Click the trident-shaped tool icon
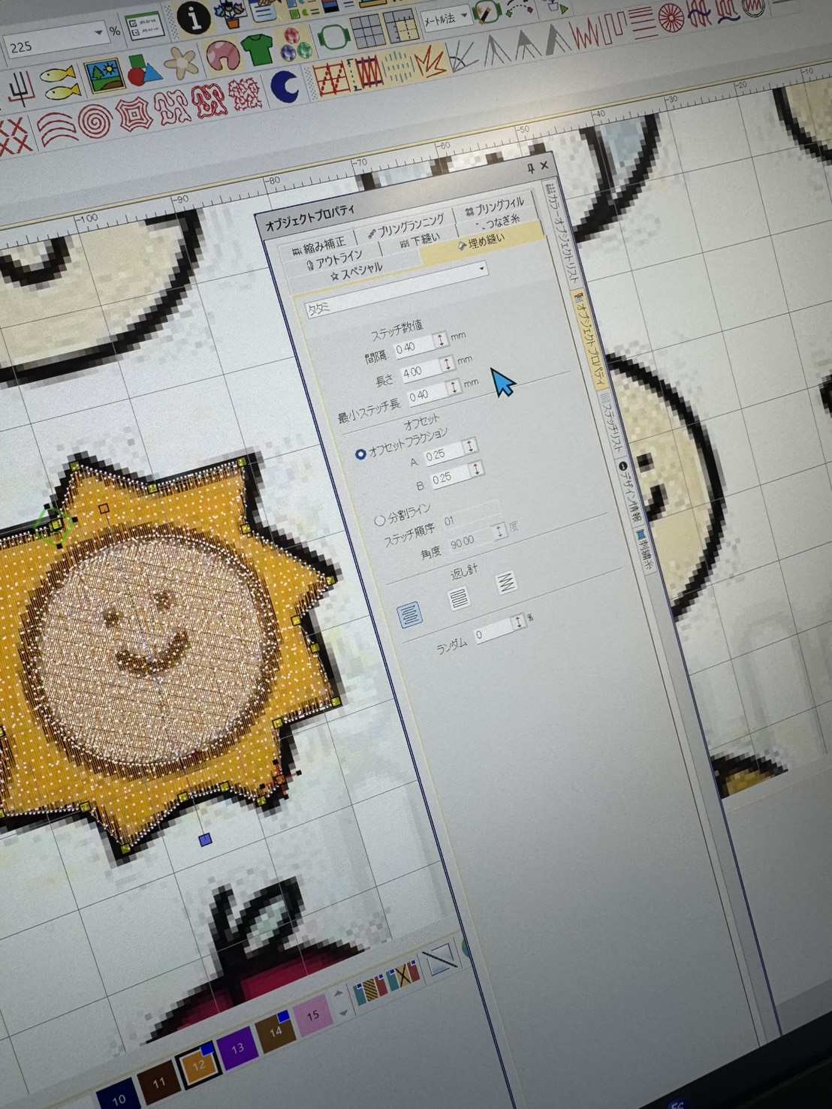The height and width of the screenshot is (1109, 832). pos(20,90)
